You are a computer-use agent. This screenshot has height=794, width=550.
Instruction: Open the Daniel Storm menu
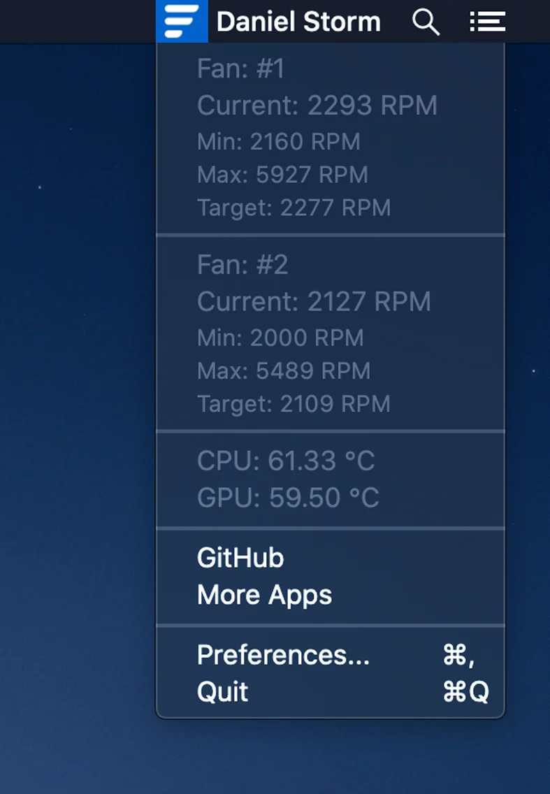coord(298,22)
